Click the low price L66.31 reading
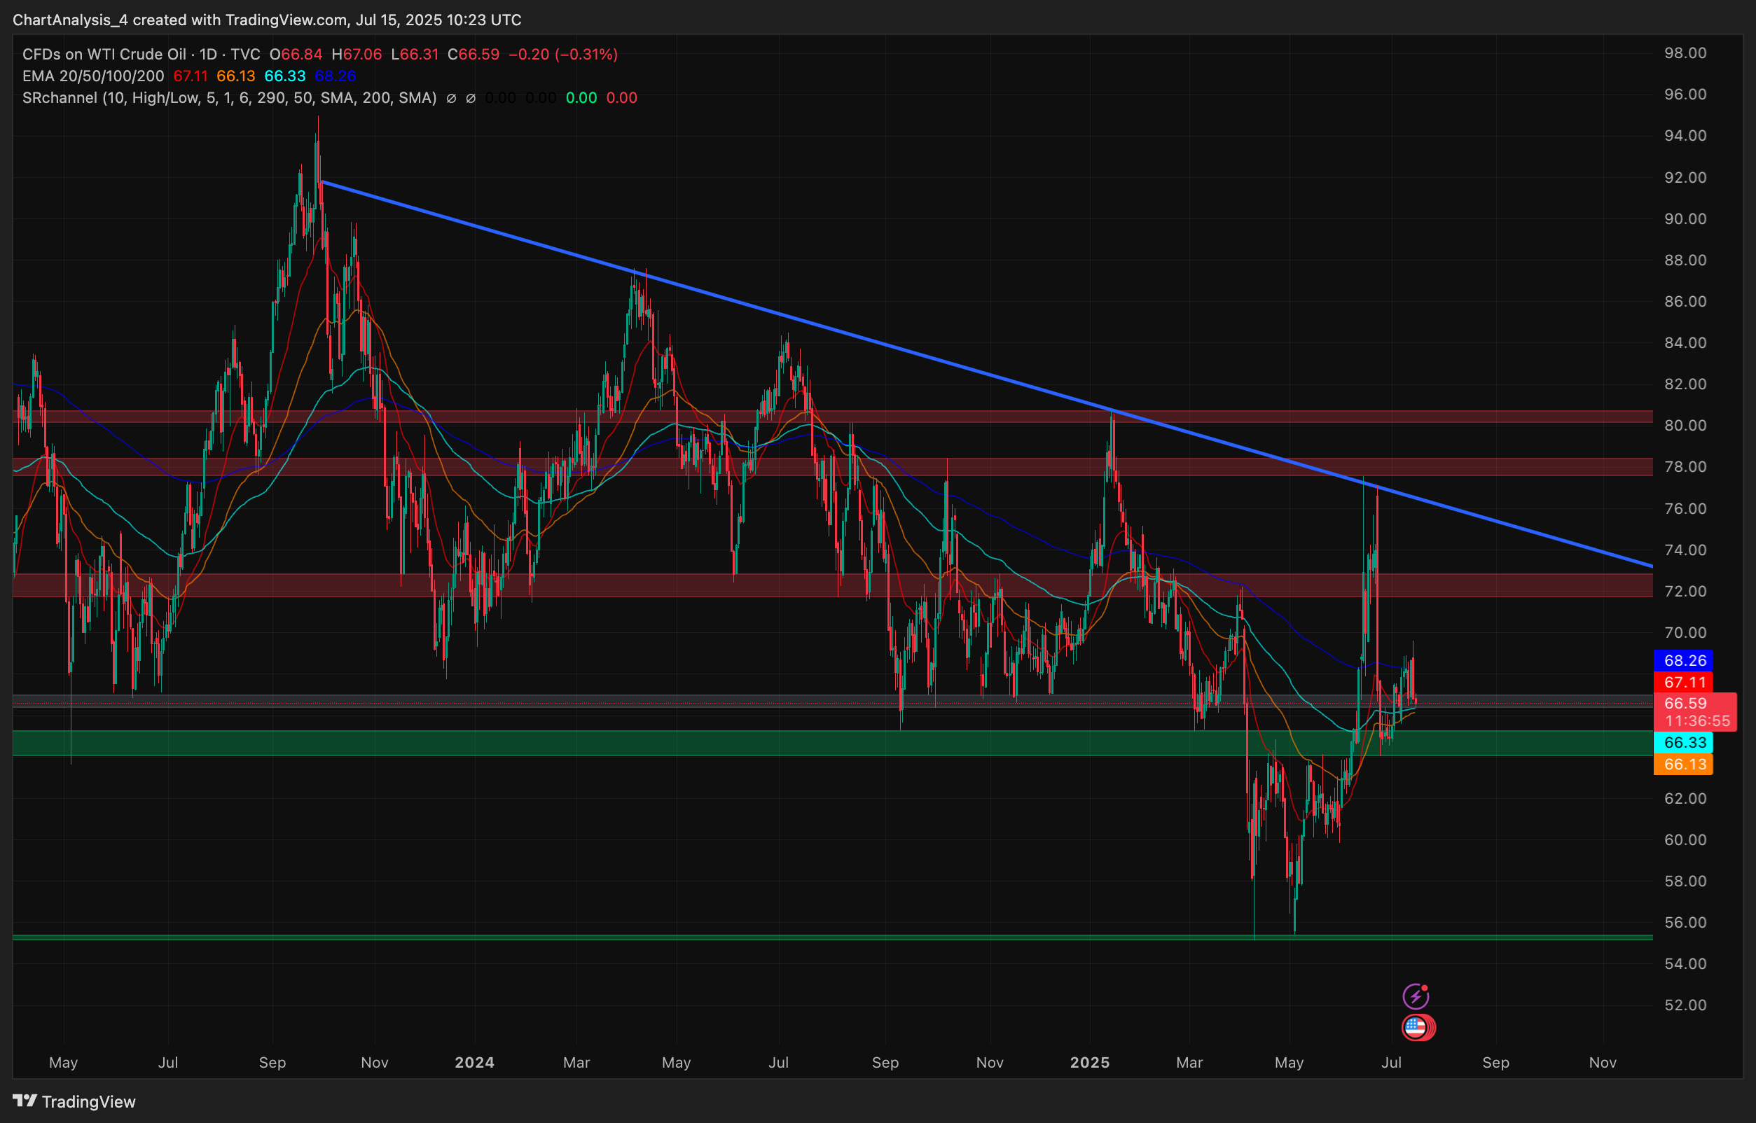Viewport: 1756px width, 1123px height. pos(415,54)
